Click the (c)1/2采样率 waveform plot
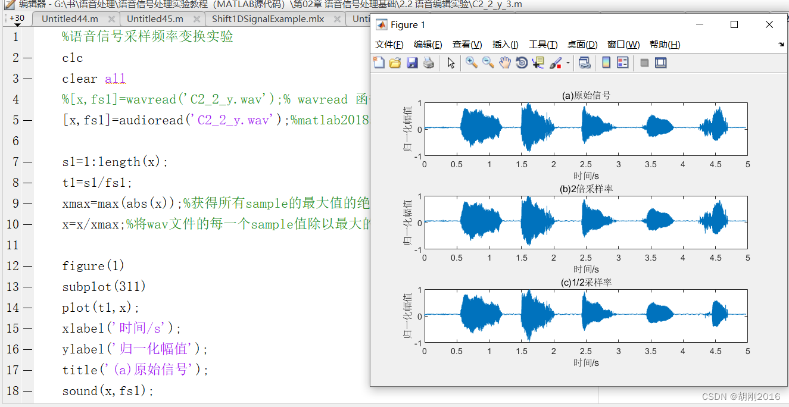 pyautogui.click(x=586, y=316)
